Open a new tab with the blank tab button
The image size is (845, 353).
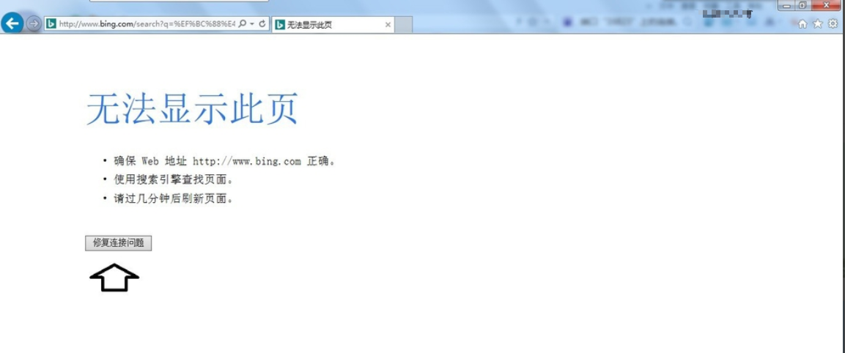pyautogui.click(x=403, y=25)
